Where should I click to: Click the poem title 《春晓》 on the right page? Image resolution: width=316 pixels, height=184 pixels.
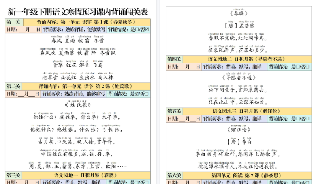[239, 13]
